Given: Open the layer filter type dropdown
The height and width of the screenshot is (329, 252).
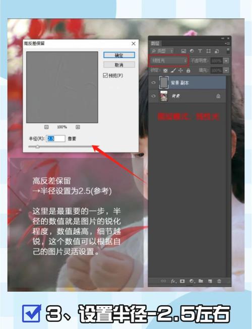Looking at the screenshot, I should click(x=162, y=51).
